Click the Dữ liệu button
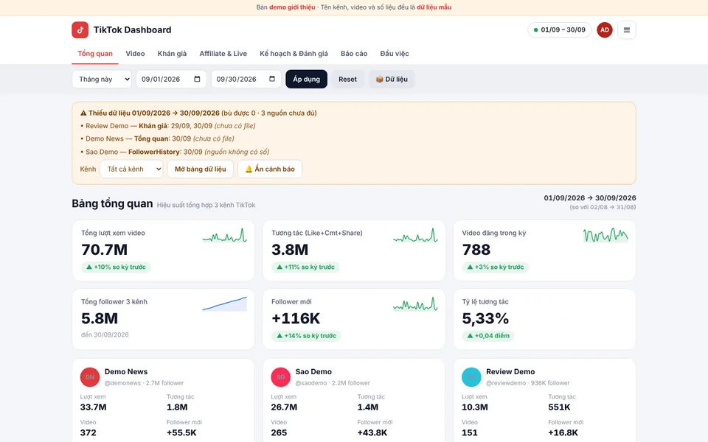 [392, 79]
